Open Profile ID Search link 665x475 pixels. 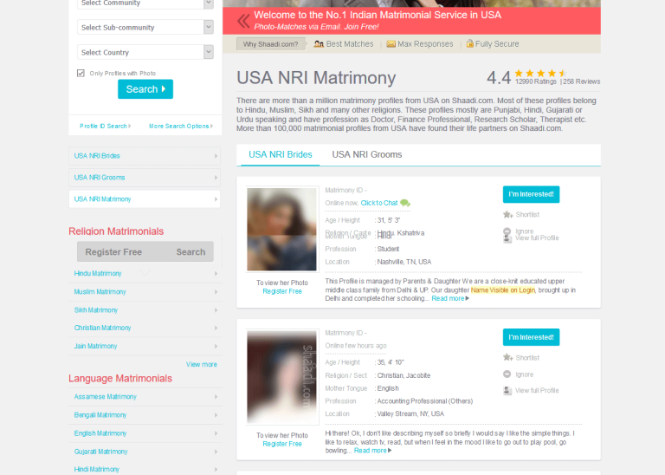pyautogui.click(x=105, y=126)
